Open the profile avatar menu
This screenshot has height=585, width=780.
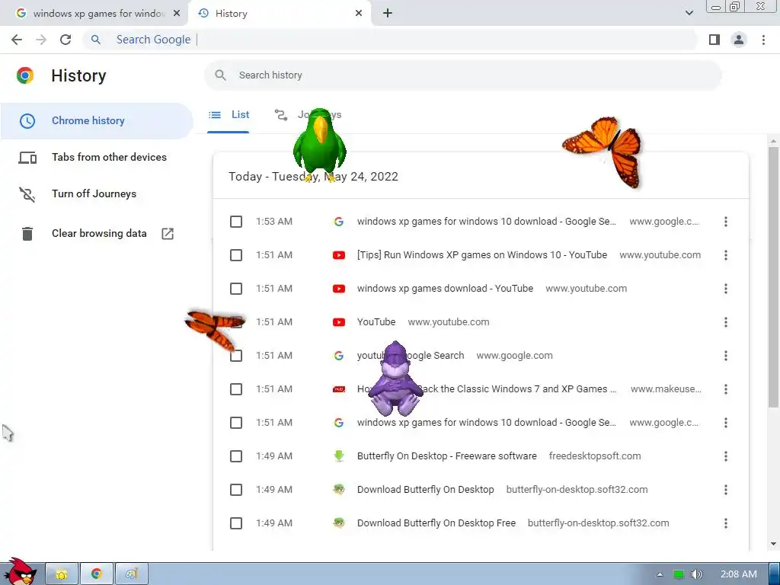[739, 40]
